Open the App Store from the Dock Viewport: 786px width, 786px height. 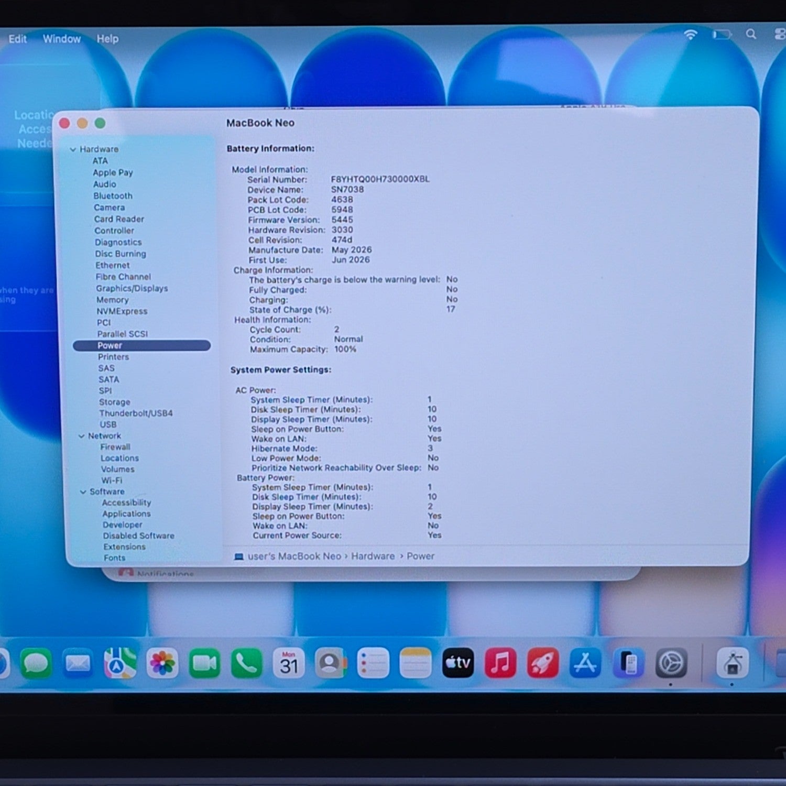coord(585,663)
